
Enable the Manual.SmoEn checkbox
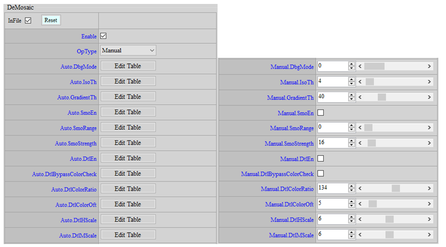320,113
